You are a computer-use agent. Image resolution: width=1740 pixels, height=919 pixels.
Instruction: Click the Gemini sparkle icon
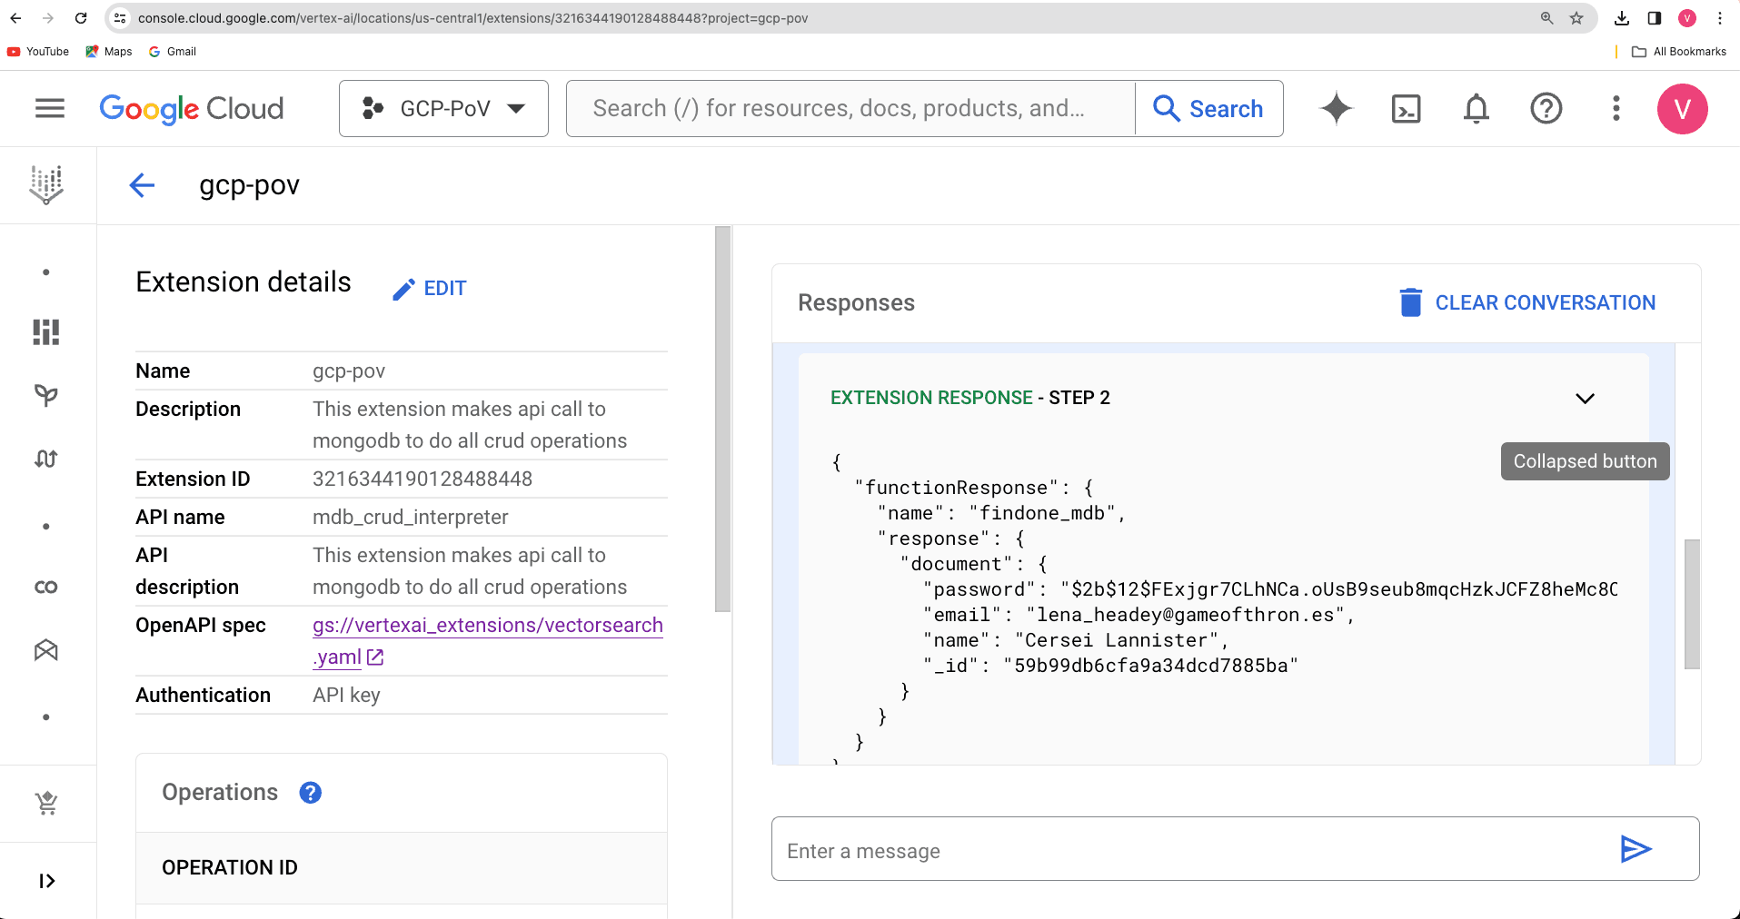[1336, 109]
